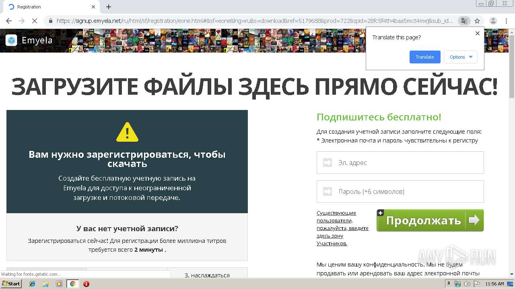Open a new tab with plus button
This screenshot has width=515, height=289.
coord(109,7)
